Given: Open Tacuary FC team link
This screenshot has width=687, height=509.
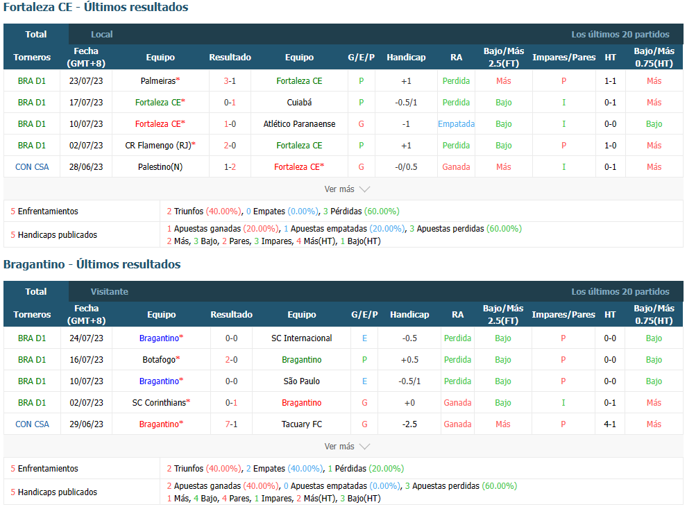Looking at the screenshot, I should click(301, 424).
